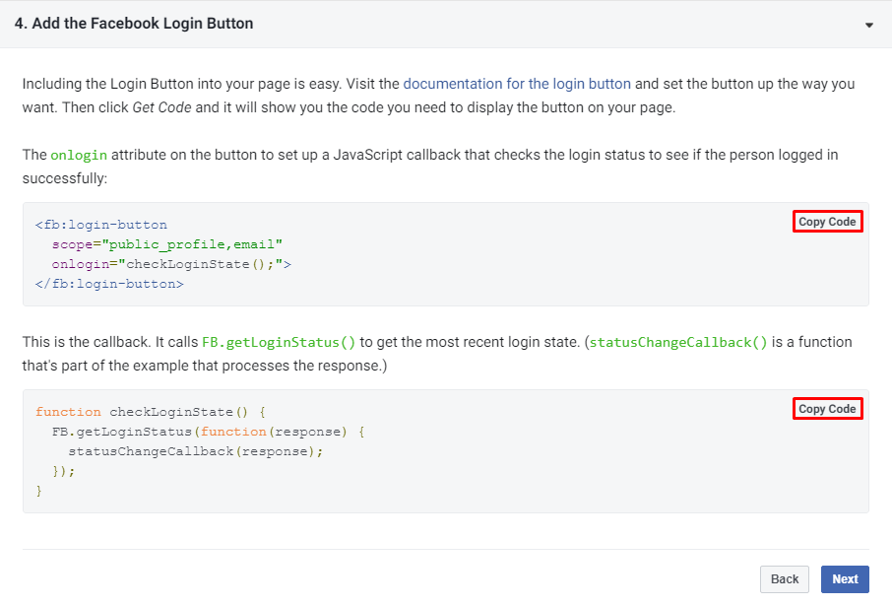Image resolution: width=892 pixels, height=606 pixels.
Task: Copy Code for the checkLoginState function
Action: pyautogui.click(x=827, y=408)
